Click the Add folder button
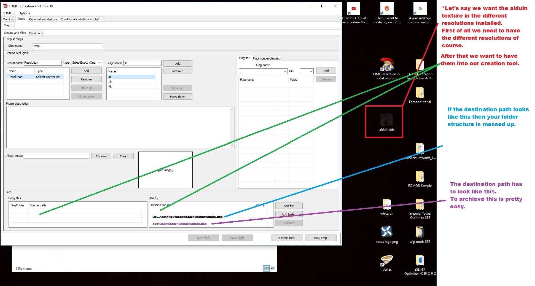535x286 pixels. 289,214
